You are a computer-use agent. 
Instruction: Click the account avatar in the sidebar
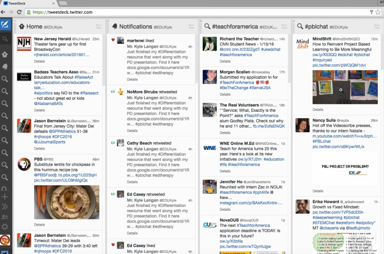click(x=5, y=240)
